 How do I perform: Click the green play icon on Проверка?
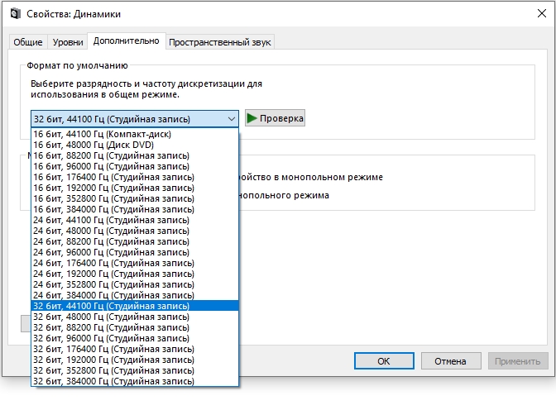point(252,119)
